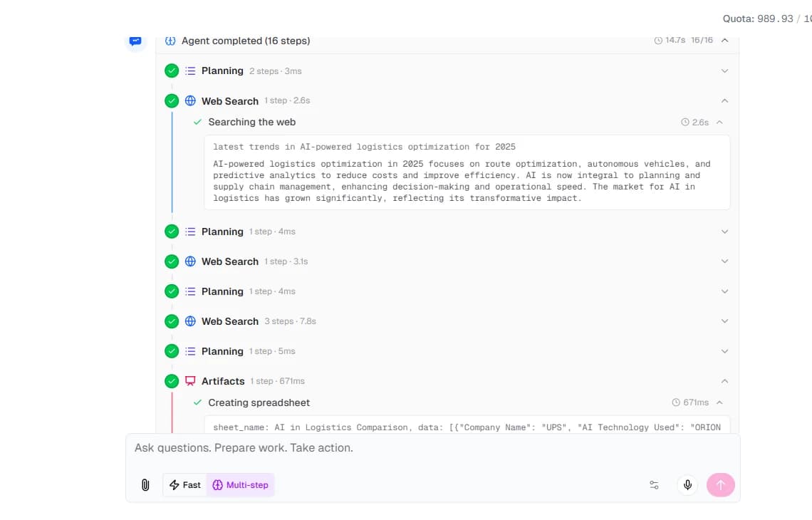The image size is (812, 520).
Task: Click globe icon on Web Search 3 steps row
Action: (190, 321)
